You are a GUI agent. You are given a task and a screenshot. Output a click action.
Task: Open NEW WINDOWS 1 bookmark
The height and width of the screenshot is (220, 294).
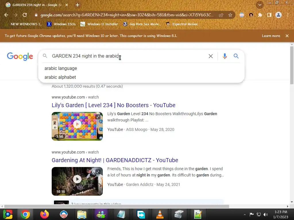tap(24, 24)
